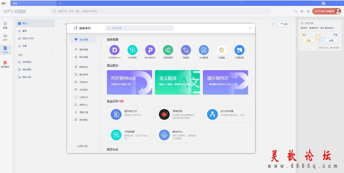This screenshot has width=344, height=173.
Task: Open the 文档修复 icon under 猜你需要
Action: pyautogui.click(x=132, y=50)
